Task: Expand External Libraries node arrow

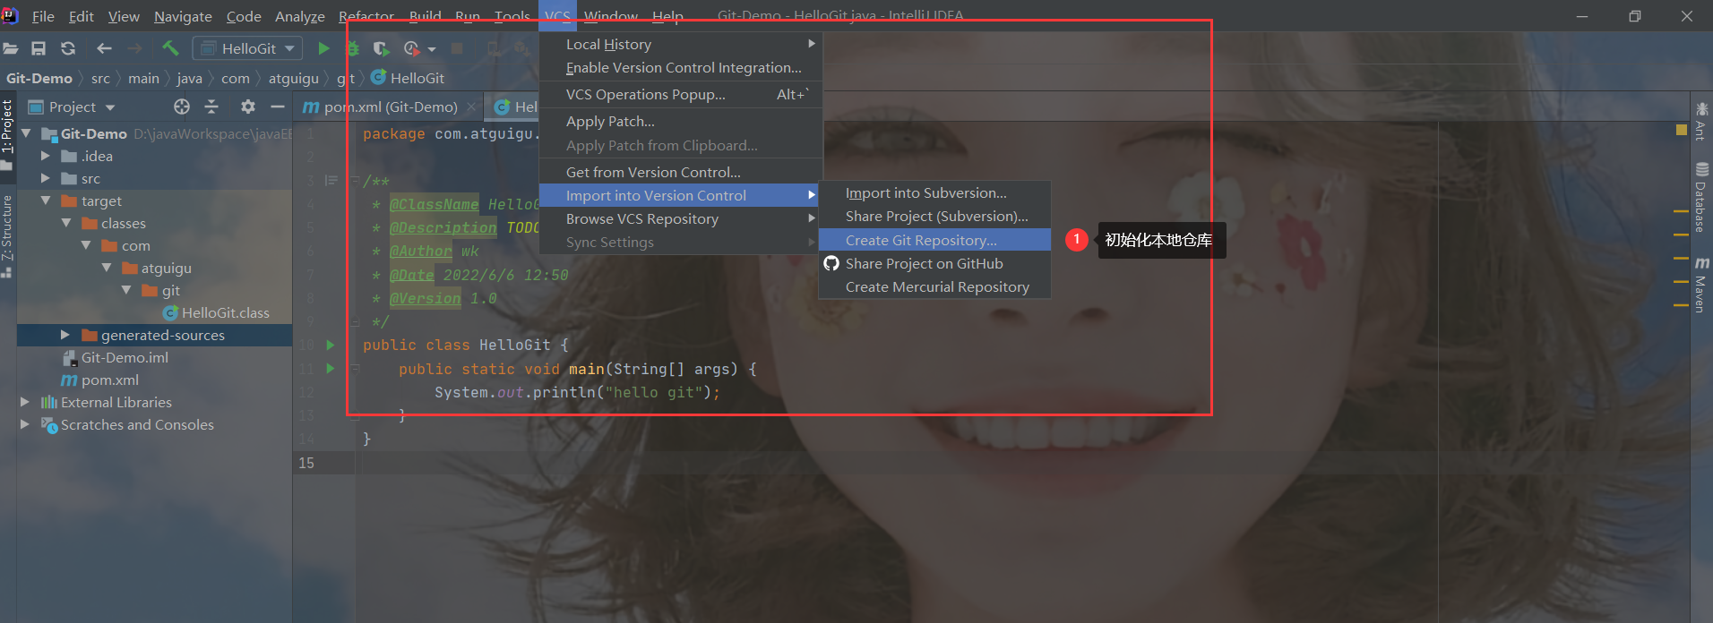Action: 25,402
